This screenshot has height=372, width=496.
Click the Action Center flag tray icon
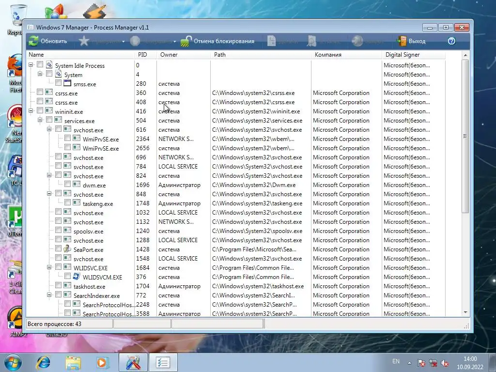tap(421, 363)
